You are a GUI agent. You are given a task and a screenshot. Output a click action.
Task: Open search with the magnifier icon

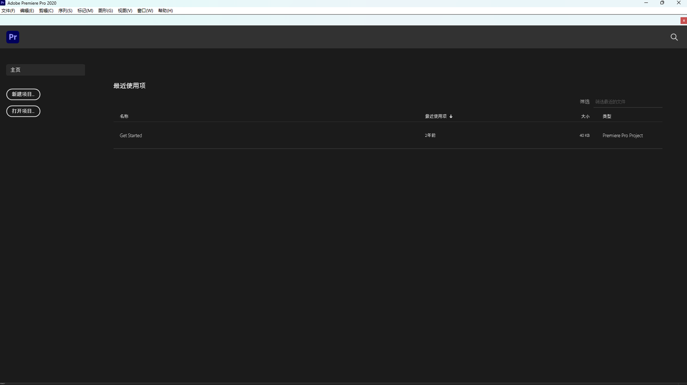point(674,37)
